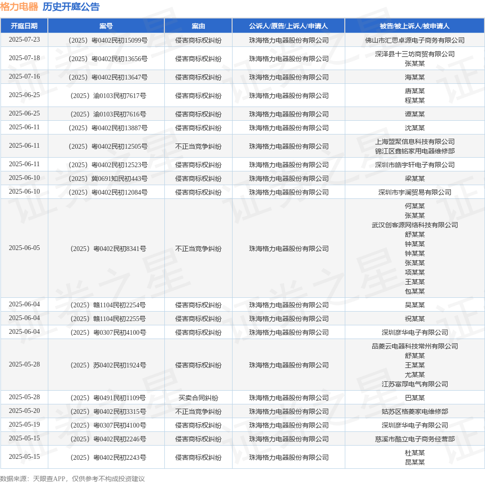The width and height of the screenshot is (485, 483).
Task: Click the 案号 column header
Action: pos(106,26)
